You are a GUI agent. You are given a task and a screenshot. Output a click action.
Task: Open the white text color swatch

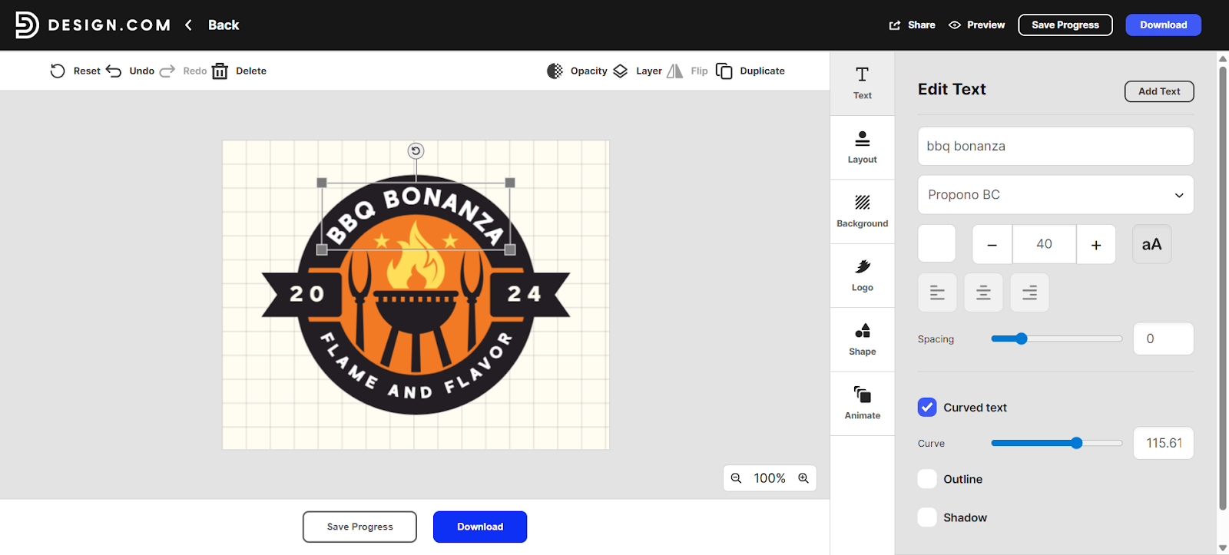[x=936, y=244]
